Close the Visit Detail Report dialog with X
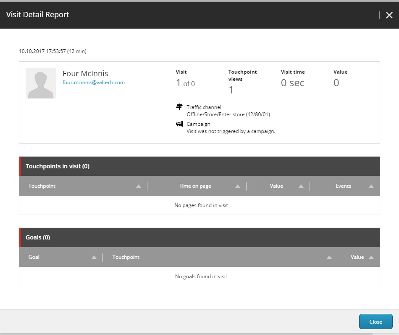This screenshot has width=399, height=335. 389,15
